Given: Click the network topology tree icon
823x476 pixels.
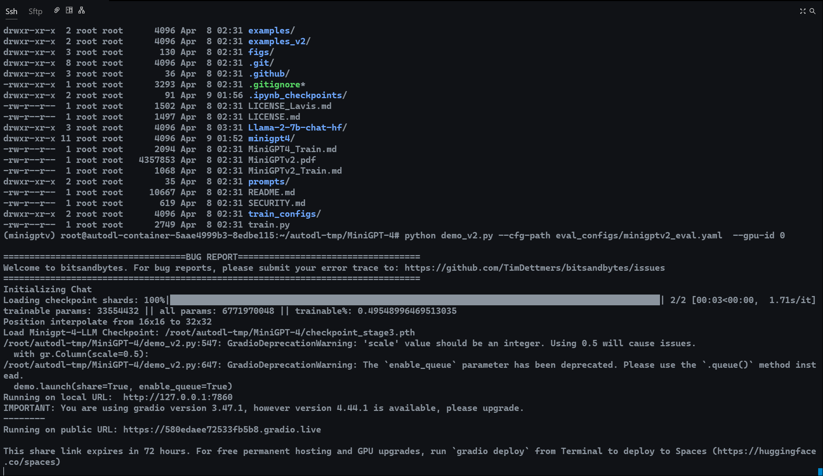Looking at the screenshot, I should pyautogui.click(x=82, y=10).
